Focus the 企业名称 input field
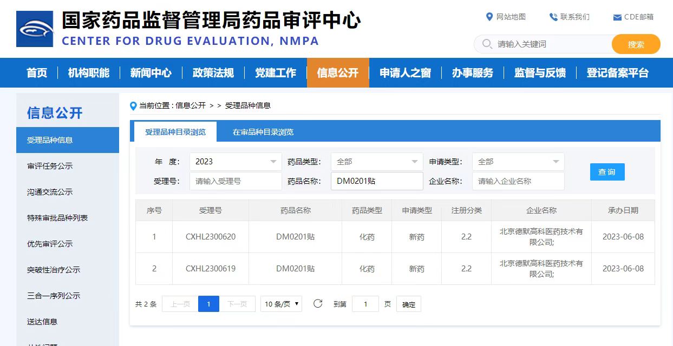 (518, 181)
